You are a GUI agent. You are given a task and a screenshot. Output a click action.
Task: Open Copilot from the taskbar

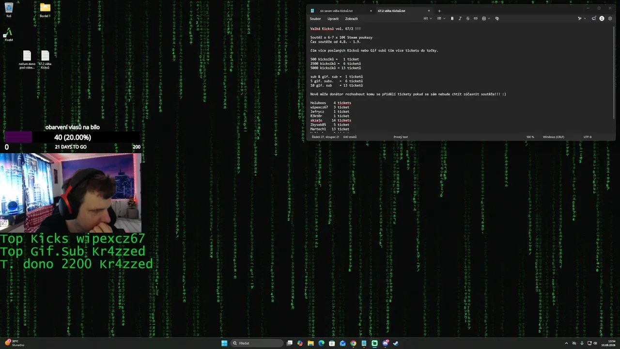[300, 343]
